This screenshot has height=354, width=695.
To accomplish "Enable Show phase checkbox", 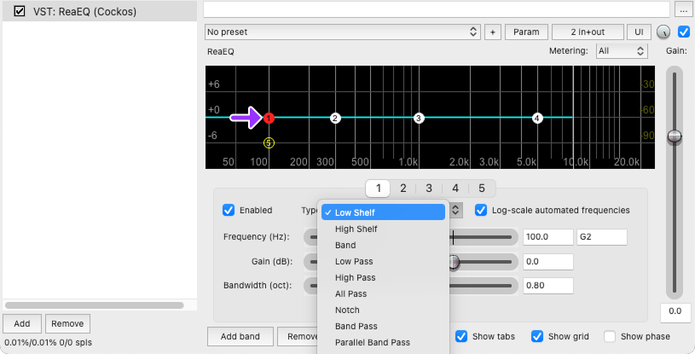I will [610, 336].
